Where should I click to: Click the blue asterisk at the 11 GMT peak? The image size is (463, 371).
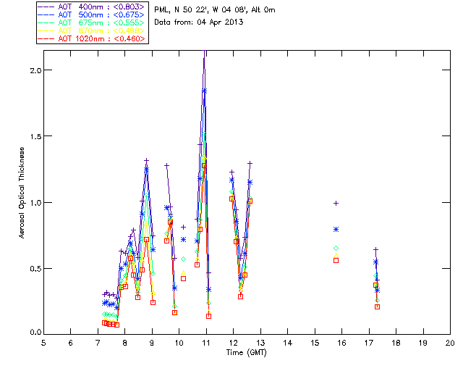click(x=204, y=91)
